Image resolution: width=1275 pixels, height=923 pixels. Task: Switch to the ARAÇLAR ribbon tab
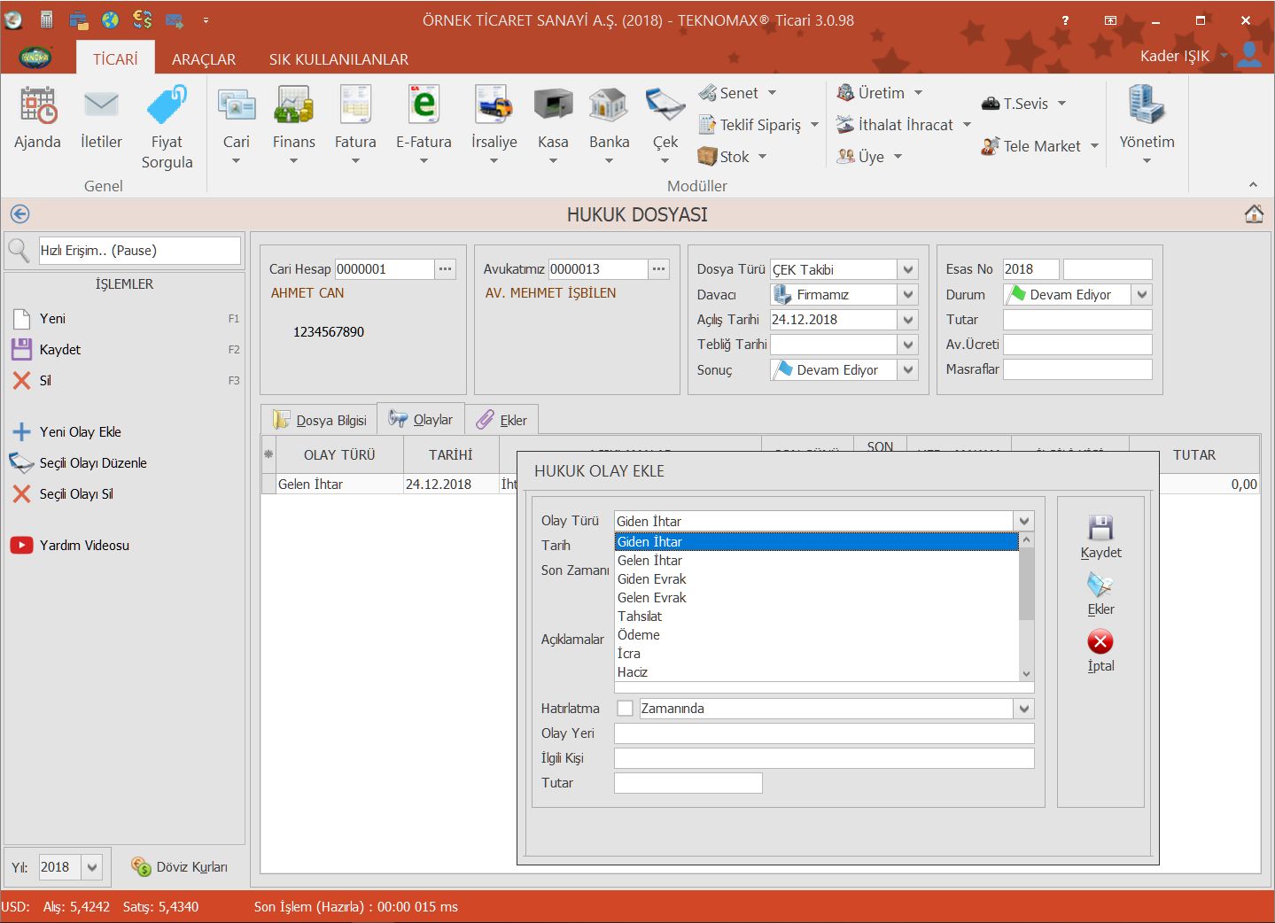(x=204, y=59)
